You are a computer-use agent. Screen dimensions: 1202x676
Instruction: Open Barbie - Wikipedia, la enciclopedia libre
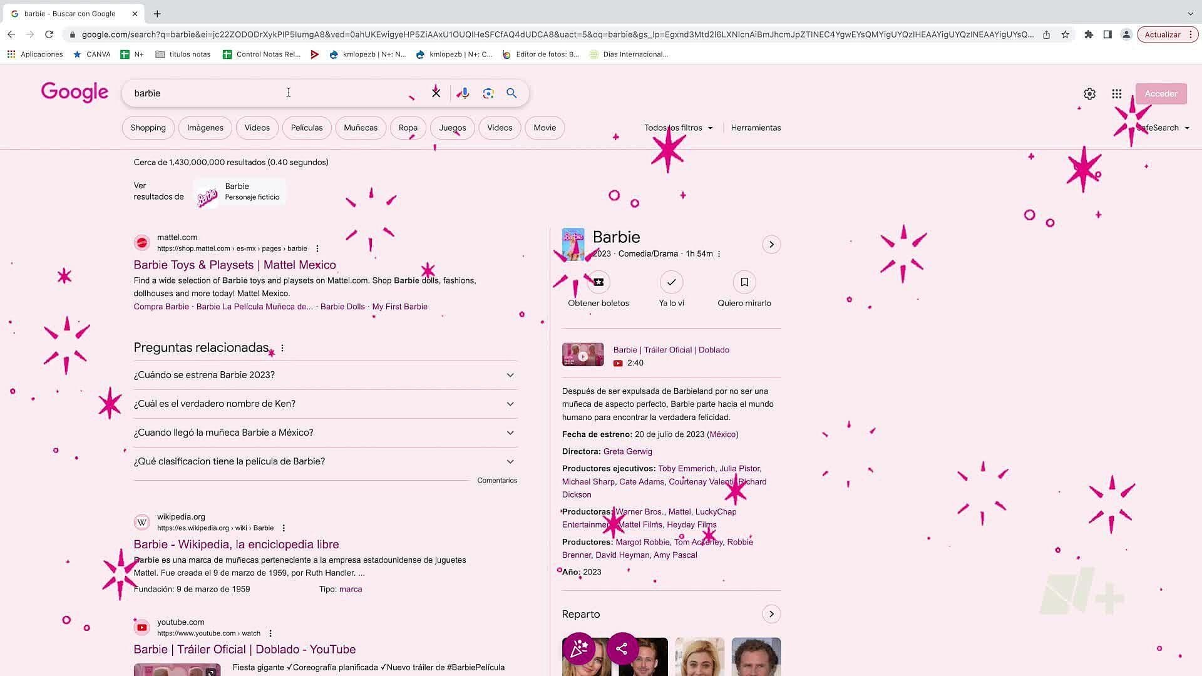pyautogui.click(x=236, y=545)
